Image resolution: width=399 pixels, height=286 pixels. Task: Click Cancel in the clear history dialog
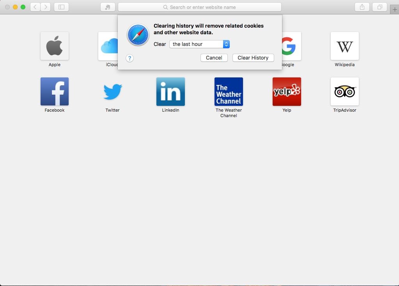(x=214, y=58)
